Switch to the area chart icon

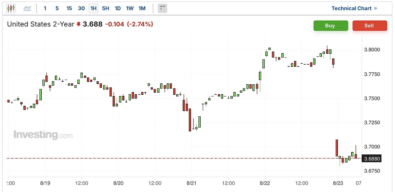point(27,8)
